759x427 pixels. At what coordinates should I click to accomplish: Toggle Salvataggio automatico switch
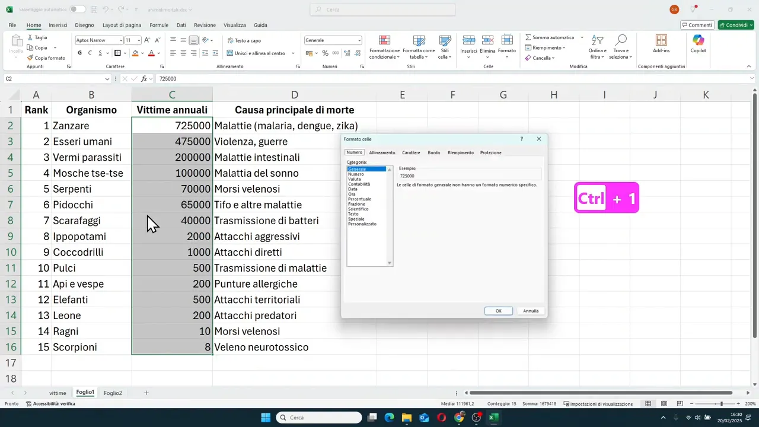point(77,9)
